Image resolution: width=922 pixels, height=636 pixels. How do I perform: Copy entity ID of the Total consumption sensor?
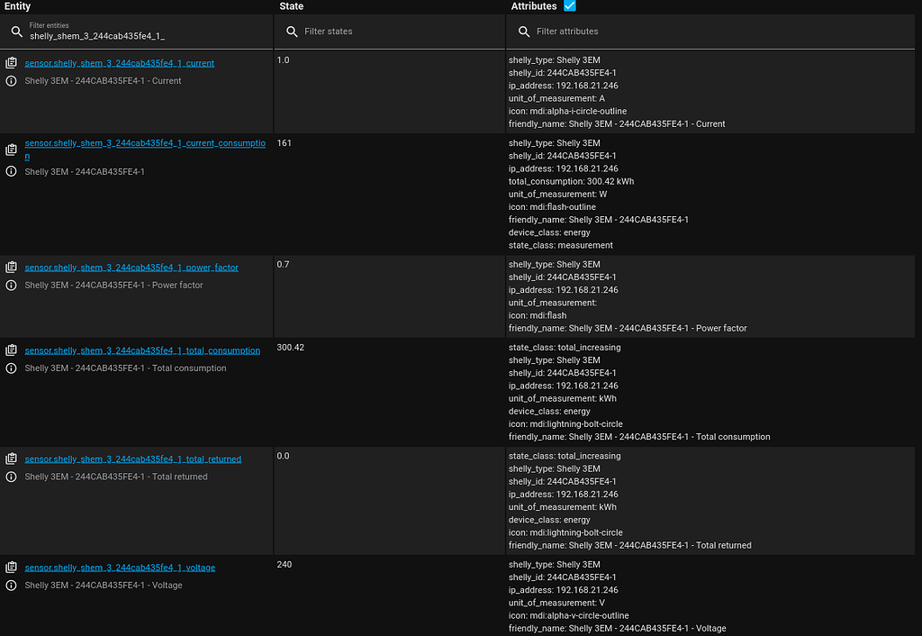point(10,350)
